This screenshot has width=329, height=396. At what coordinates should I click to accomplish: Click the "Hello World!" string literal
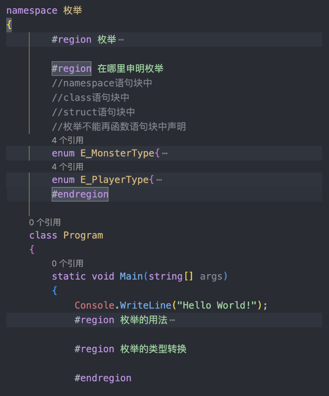217,305
